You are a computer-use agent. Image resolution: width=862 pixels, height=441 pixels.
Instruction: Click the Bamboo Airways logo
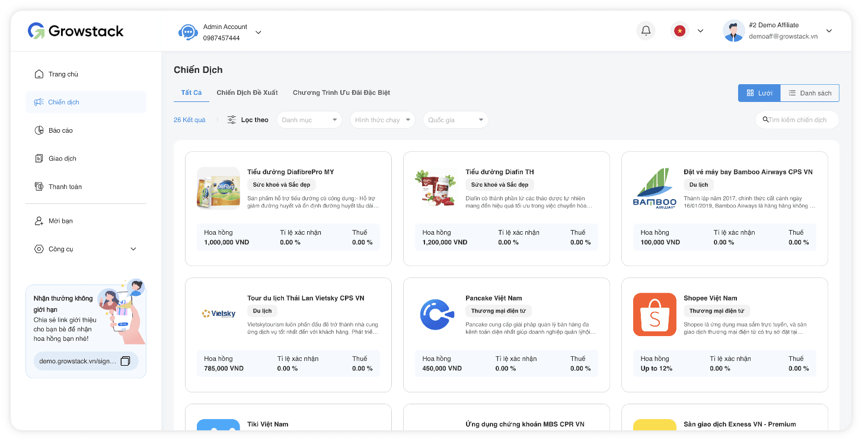655,188
